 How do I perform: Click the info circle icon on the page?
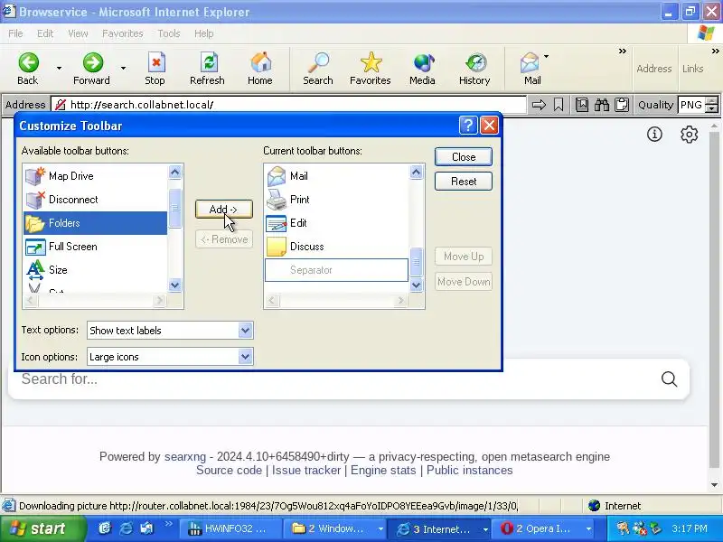pos(654,134)
